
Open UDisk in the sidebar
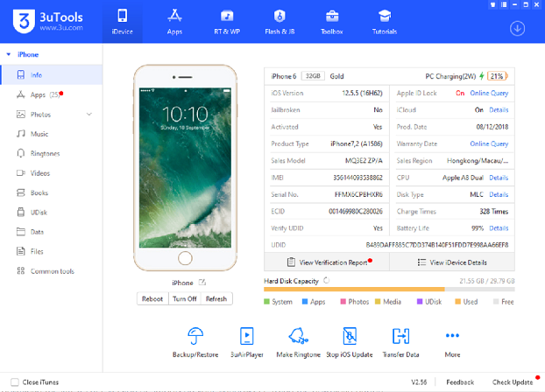pos(52,212)
